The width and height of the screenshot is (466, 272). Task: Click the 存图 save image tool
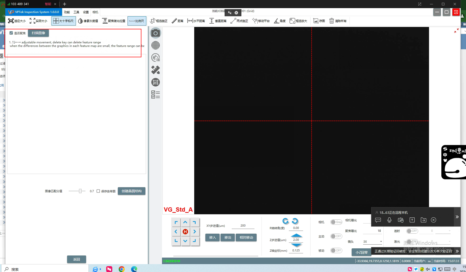(319, 21)
